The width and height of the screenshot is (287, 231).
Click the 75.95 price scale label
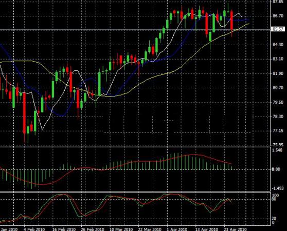278,145
